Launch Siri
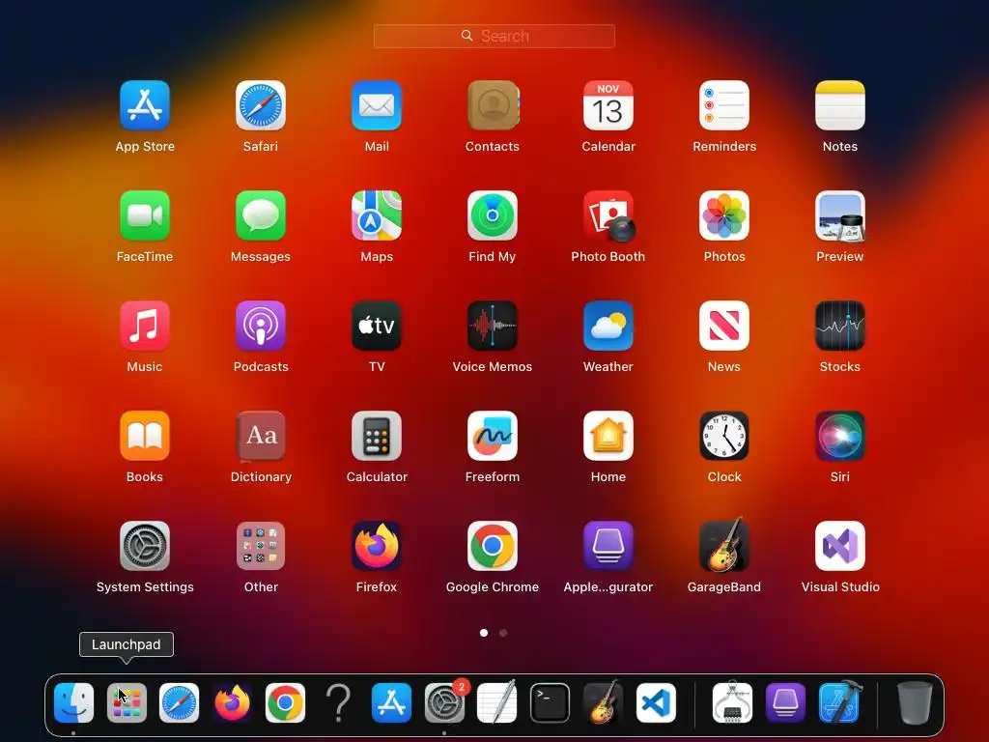Screen dimensions: 989x742 (840, 436)
